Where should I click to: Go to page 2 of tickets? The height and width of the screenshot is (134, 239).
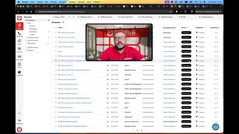click(137, 131)
